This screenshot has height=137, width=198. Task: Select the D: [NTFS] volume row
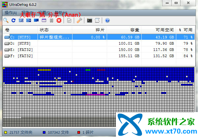tap(99, 43)
